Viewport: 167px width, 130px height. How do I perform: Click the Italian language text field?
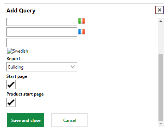coord(42,22)
